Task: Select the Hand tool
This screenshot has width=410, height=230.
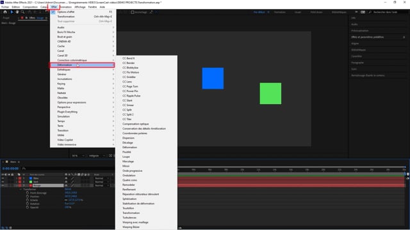Action: (17, 12)
